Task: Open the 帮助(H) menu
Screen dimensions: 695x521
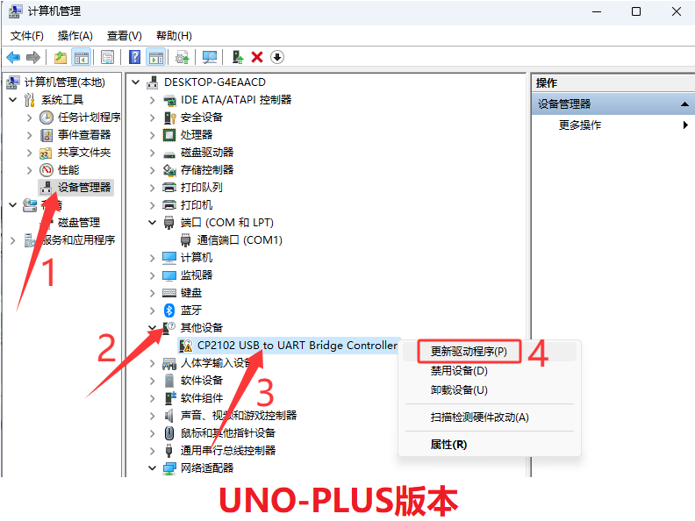Action: pos(175,36)
